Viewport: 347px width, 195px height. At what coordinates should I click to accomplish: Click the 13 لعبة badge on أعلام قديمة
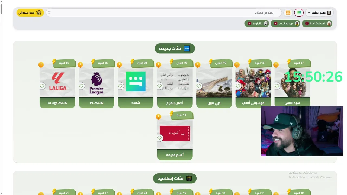[x=181, y=115]
